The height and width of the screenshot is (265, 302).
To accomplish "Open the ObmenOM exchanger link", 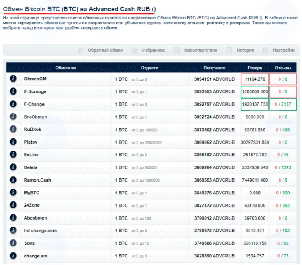I will [35, 79].
